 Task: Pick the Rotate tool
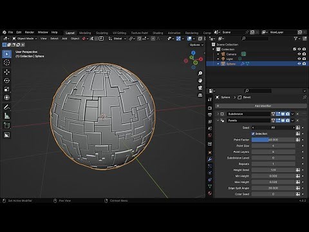click(x=6, y=81)
